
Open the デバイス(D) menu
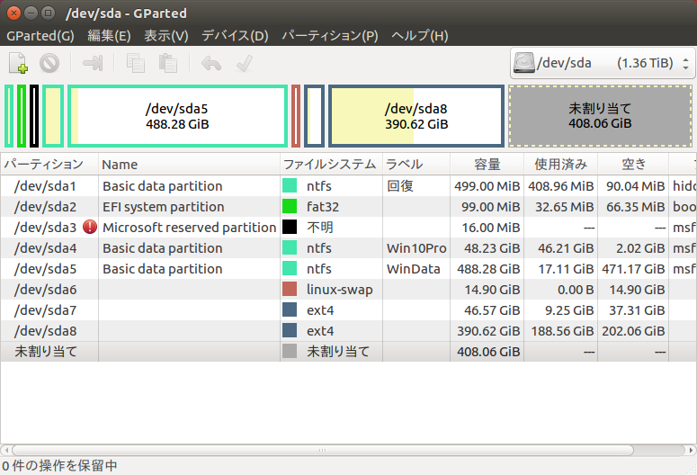(235, 36)
